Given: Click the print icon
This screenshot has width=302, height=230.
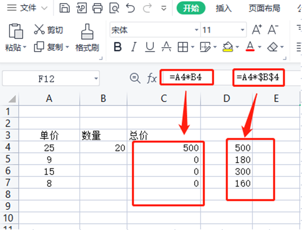Looking at the screenshot, I should 97,8.
